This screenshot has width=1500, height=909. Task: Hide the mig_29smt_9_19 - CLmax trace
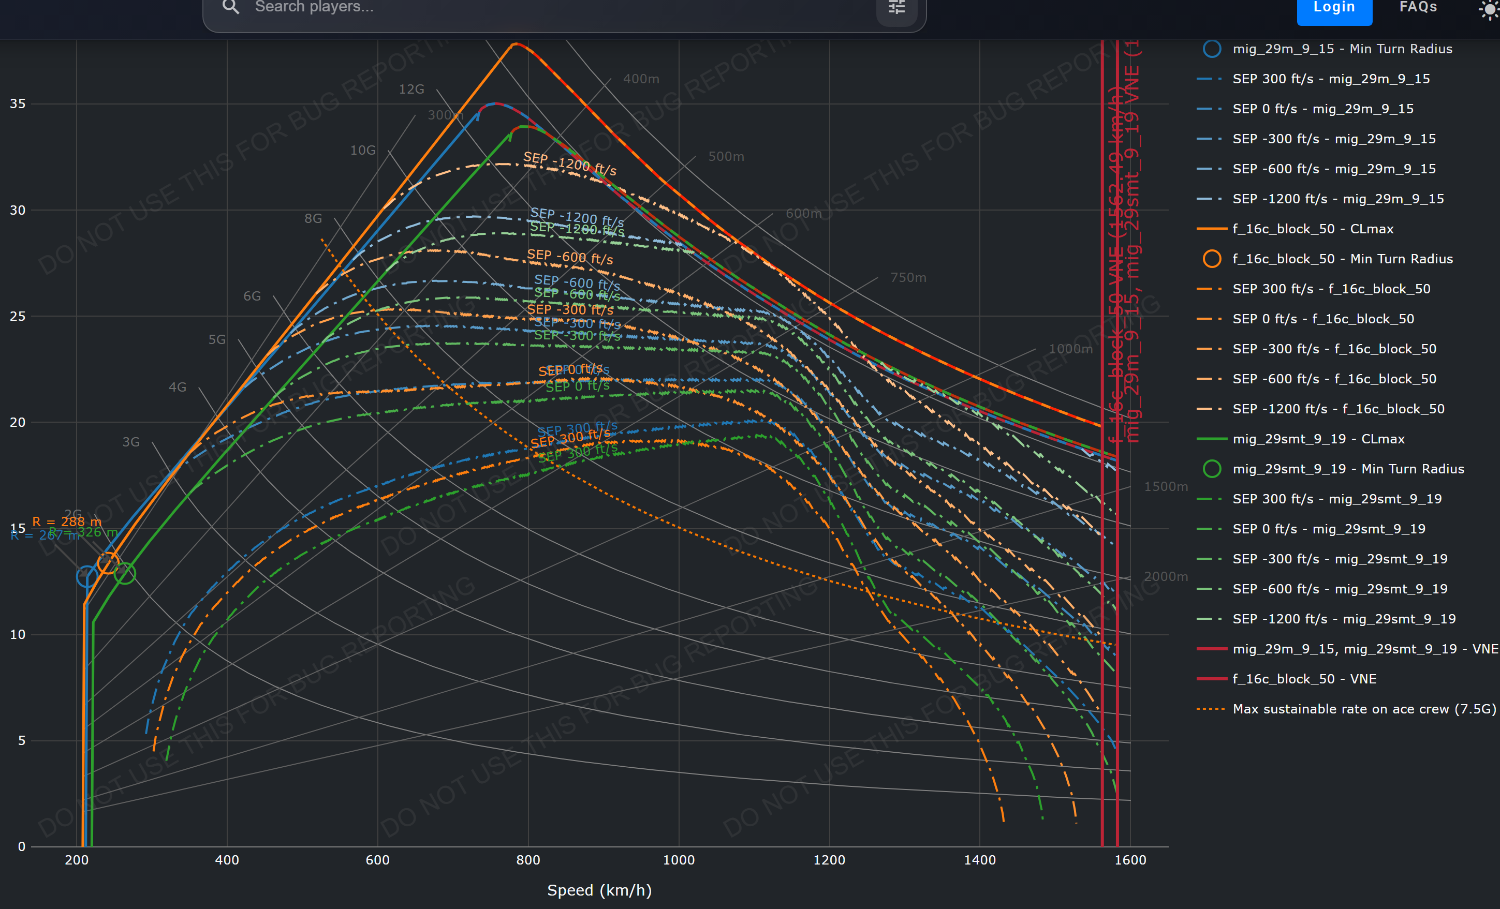point(1318,439)
